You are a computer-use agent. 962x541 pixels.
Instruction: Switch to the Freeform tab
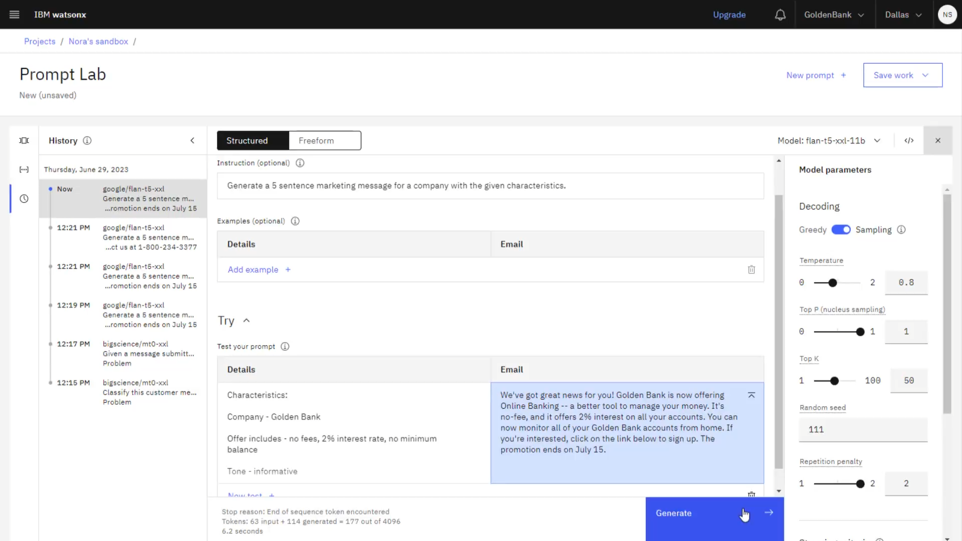(x=325, y=141)
